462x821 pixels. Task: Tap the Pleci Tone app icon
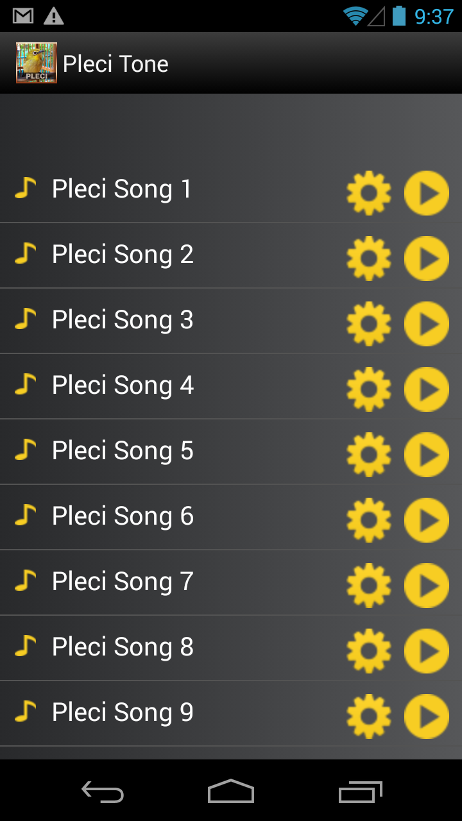(x=37, y=63)
